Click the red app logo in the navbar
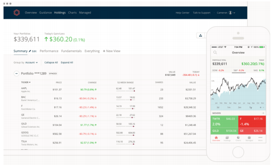The width and height of the screenshot is (273, 165). click(x=17, y=13)
